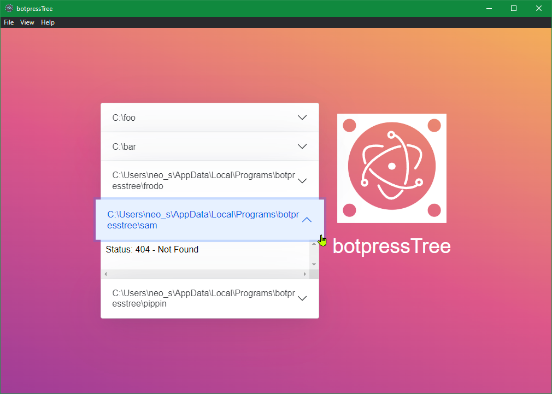Click the status panel scroll down arrow
Image resolution: width=552 pixels, height=394 pixels.
pos(314,264)
